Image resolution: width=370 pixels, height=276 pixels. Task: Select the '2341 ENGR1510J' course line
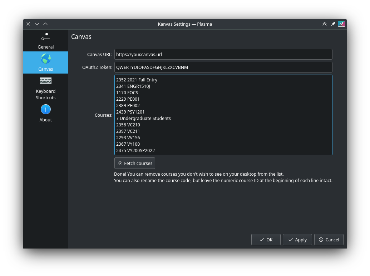click(133, 86)
